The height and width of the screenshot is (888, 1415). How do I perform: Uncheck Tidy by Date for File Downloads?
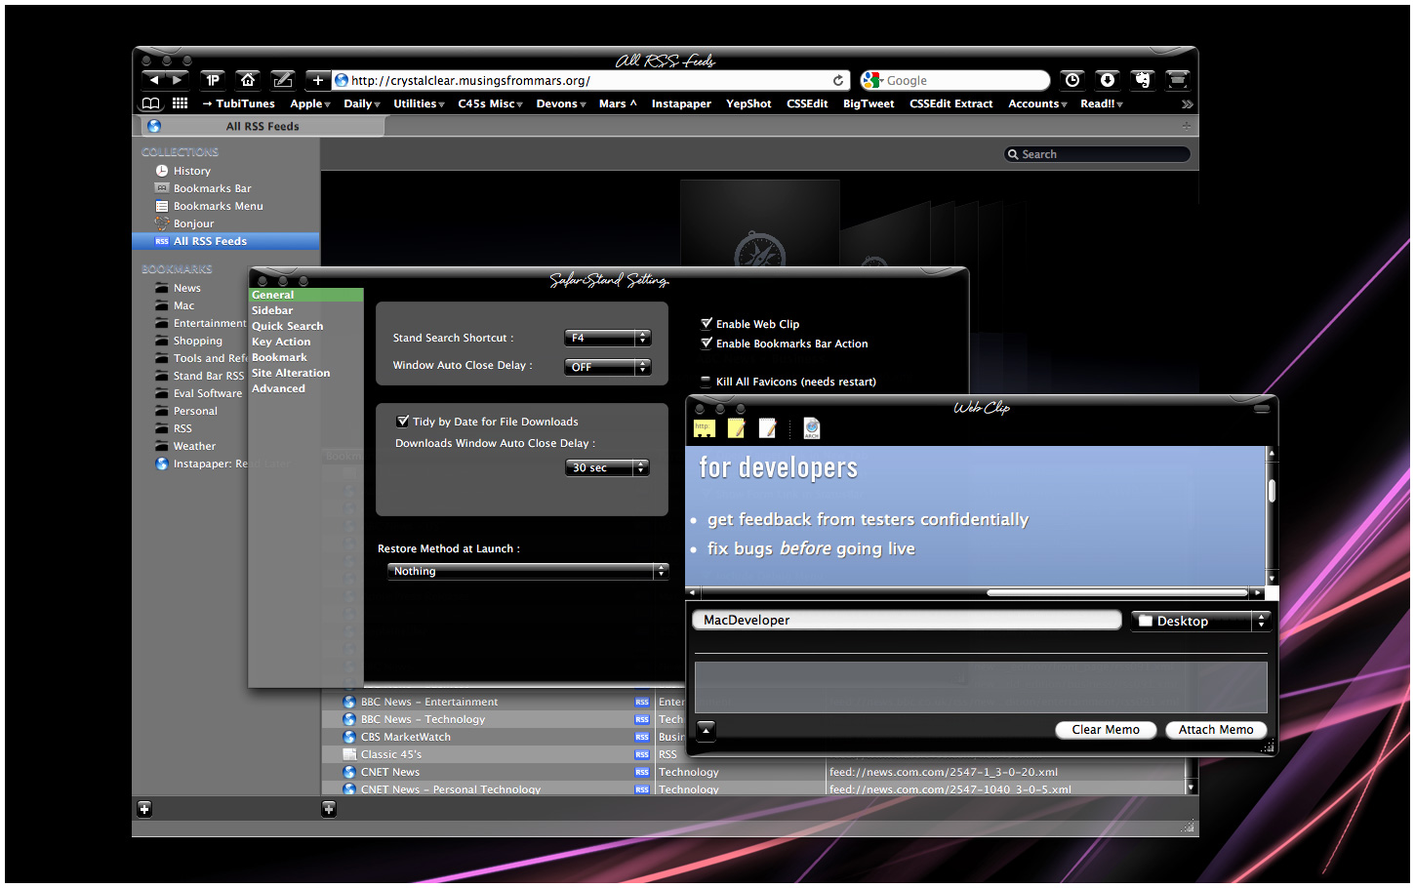(402, 421)
